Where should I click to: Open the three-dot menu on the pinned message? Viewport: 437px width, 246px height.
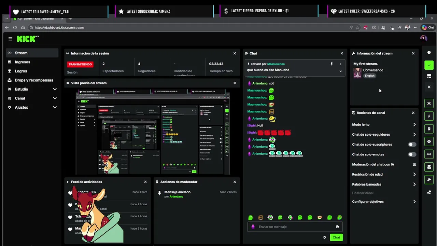pyautogui.click(x=340, y=64)
